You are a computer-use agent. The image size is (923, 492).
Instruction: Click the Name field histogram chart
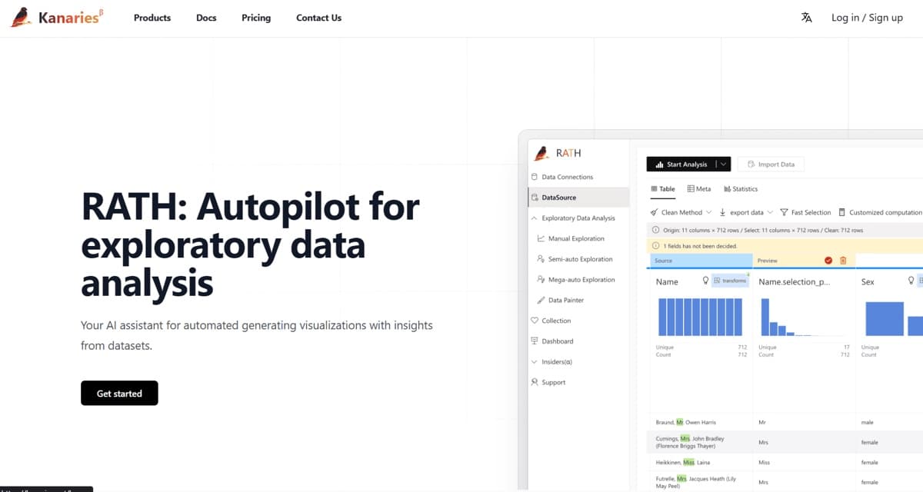(700, 317)
